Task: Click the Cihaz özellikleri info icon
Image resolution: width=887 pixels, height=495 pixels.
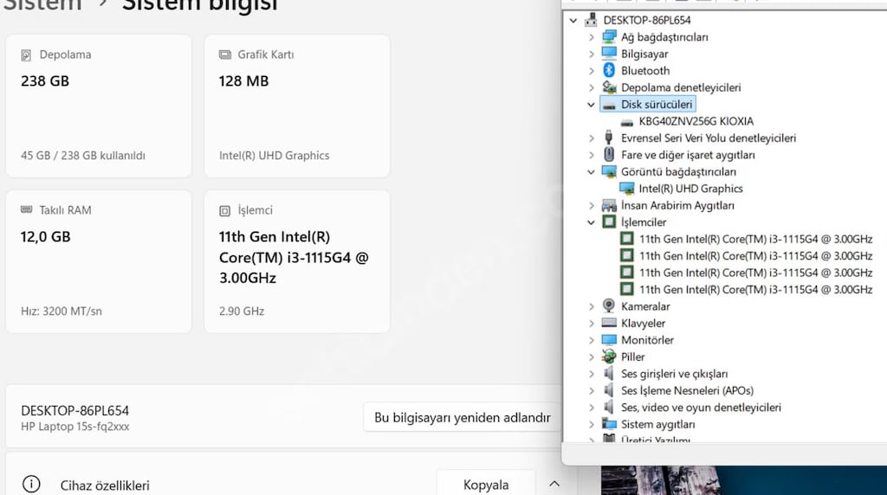Action: coord(31,485)
